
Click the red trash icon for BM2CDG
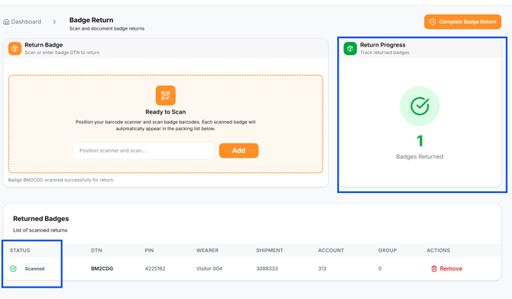pyautogui.click(x=434, y=268)
